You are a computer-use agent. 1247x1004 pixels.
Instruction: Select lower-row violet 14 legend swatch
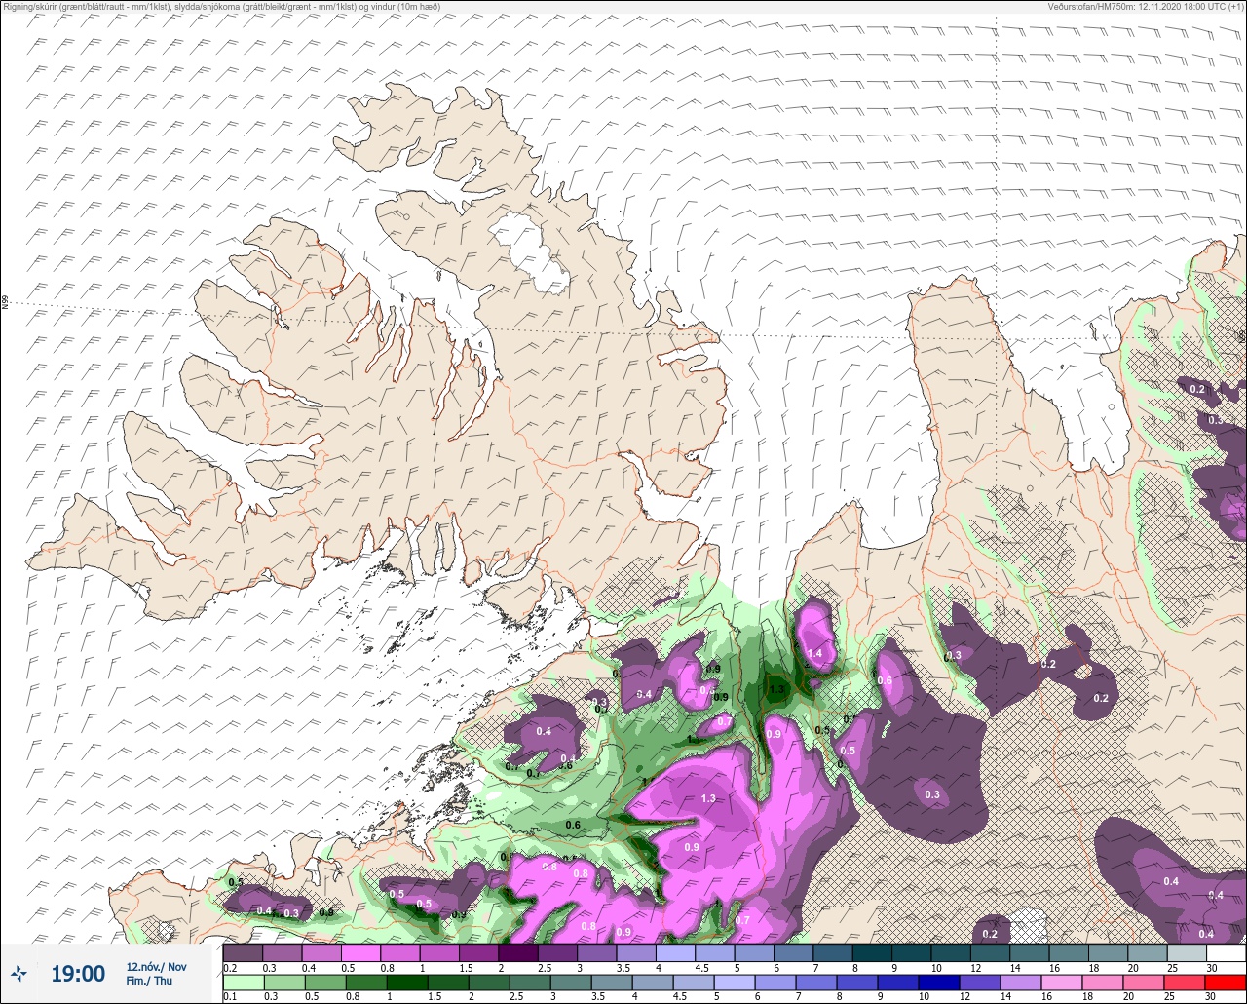click(1021, 983)
